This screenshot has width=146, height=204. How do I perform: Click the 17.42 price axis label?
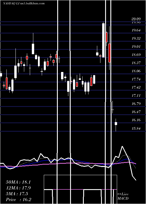point(136,87)
